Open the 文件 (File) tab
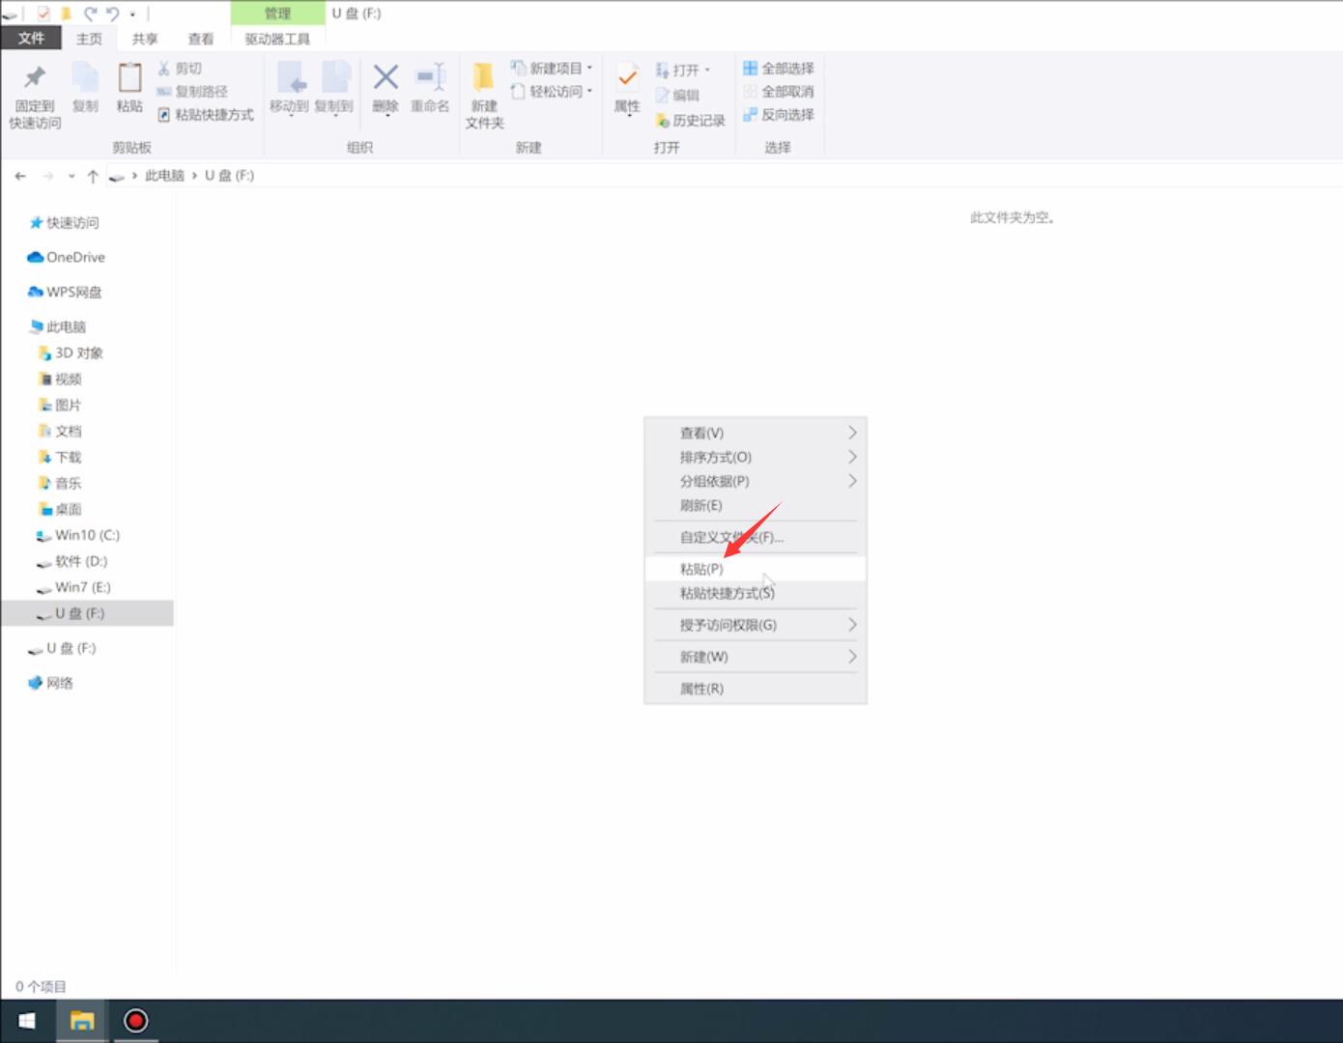 (x=31, y=38)
